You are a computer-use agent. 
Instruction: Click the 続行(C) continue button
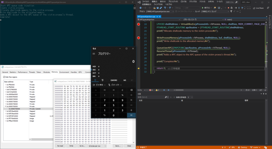[206, 8]
